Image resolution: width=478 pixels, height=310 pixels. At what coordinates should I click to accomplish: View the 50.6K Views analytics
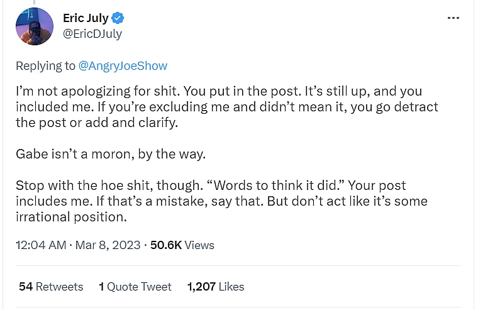(182, 245)
